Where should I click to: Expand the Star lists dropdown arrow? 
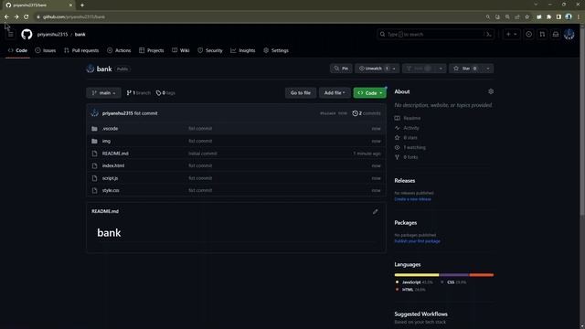coord(487,69)
